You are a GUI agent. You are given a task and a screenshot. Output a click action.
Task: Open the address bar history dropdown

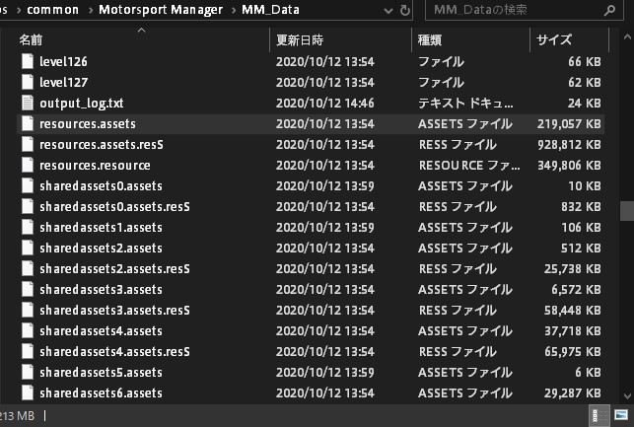(x=388, y=11)
